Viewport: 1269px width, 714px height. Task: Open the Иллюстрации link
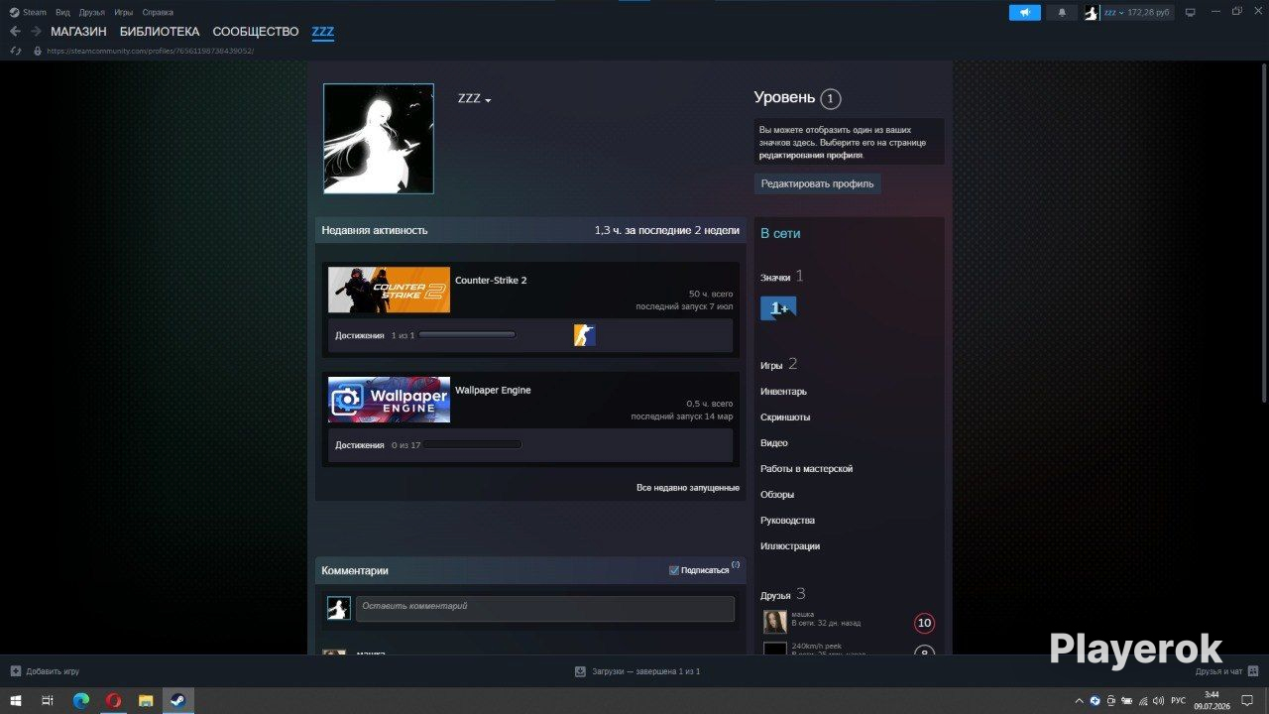[x=790, y=546]
